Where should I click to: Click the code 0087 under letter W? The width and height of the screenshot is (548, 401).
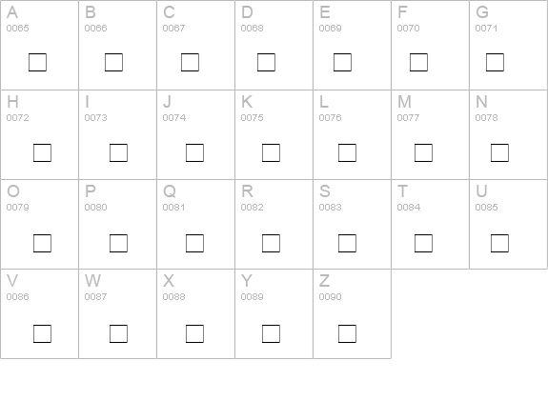tap(95, 297)
